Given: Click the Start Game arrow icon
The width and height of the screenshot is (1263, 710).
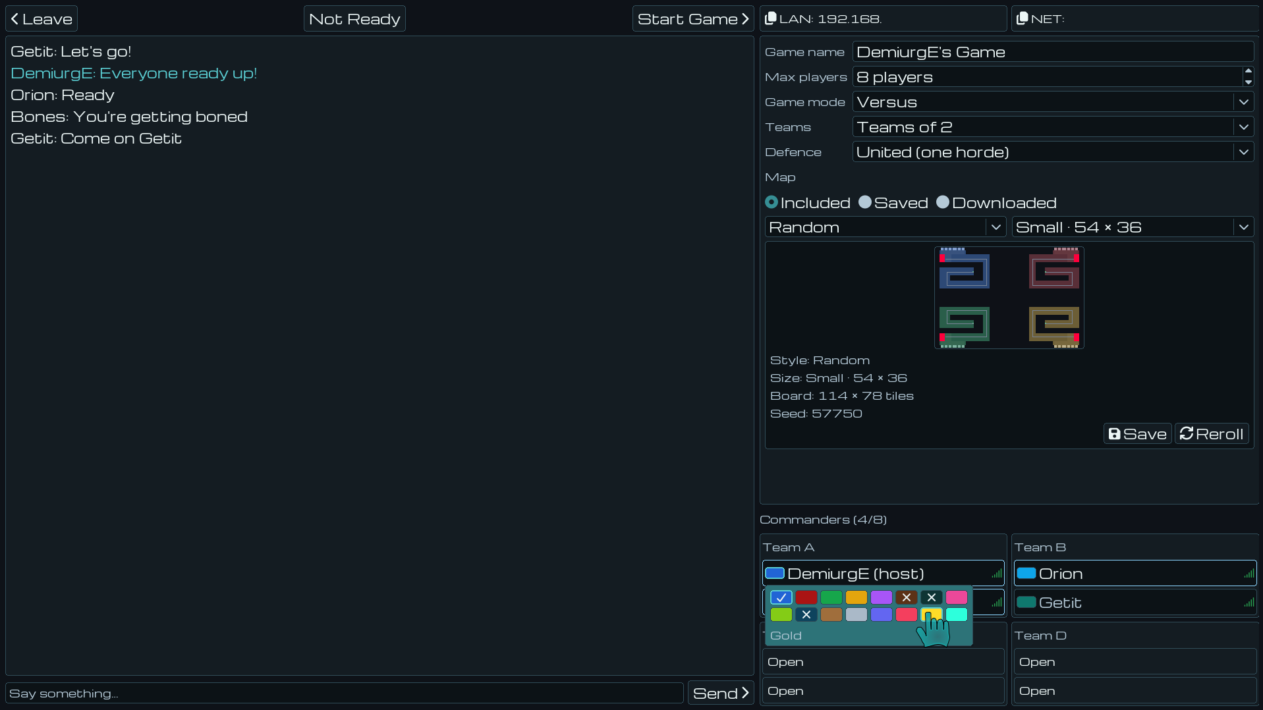Looking at the screenshot, I should [746, 19].
